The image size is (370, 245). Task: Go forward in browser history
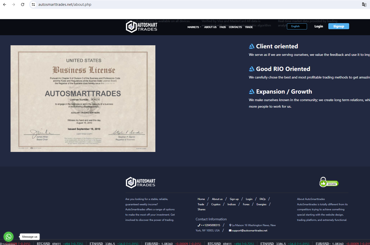click(14, 5)
